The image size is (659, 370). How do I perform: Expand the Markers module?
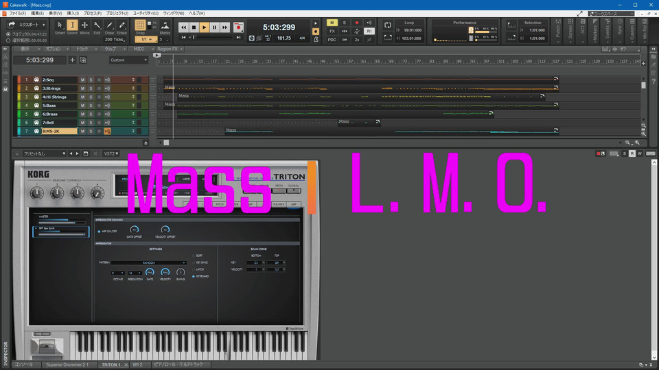pos(594,32)
